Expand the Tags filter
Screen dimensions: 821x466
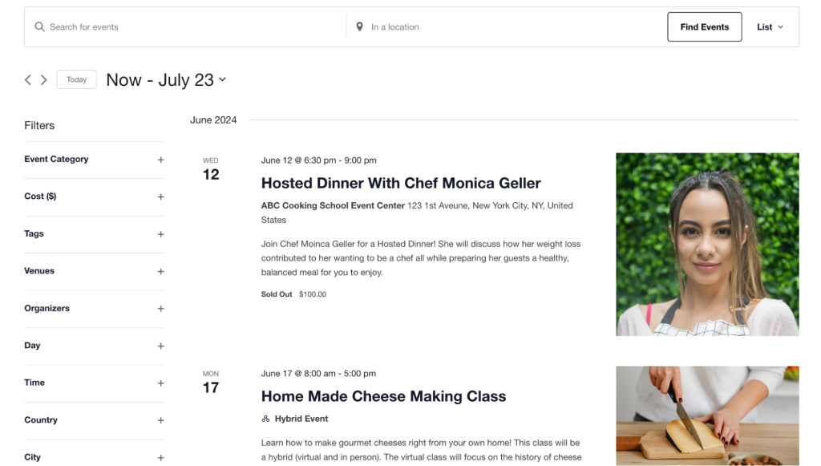[x=160, y=234]
